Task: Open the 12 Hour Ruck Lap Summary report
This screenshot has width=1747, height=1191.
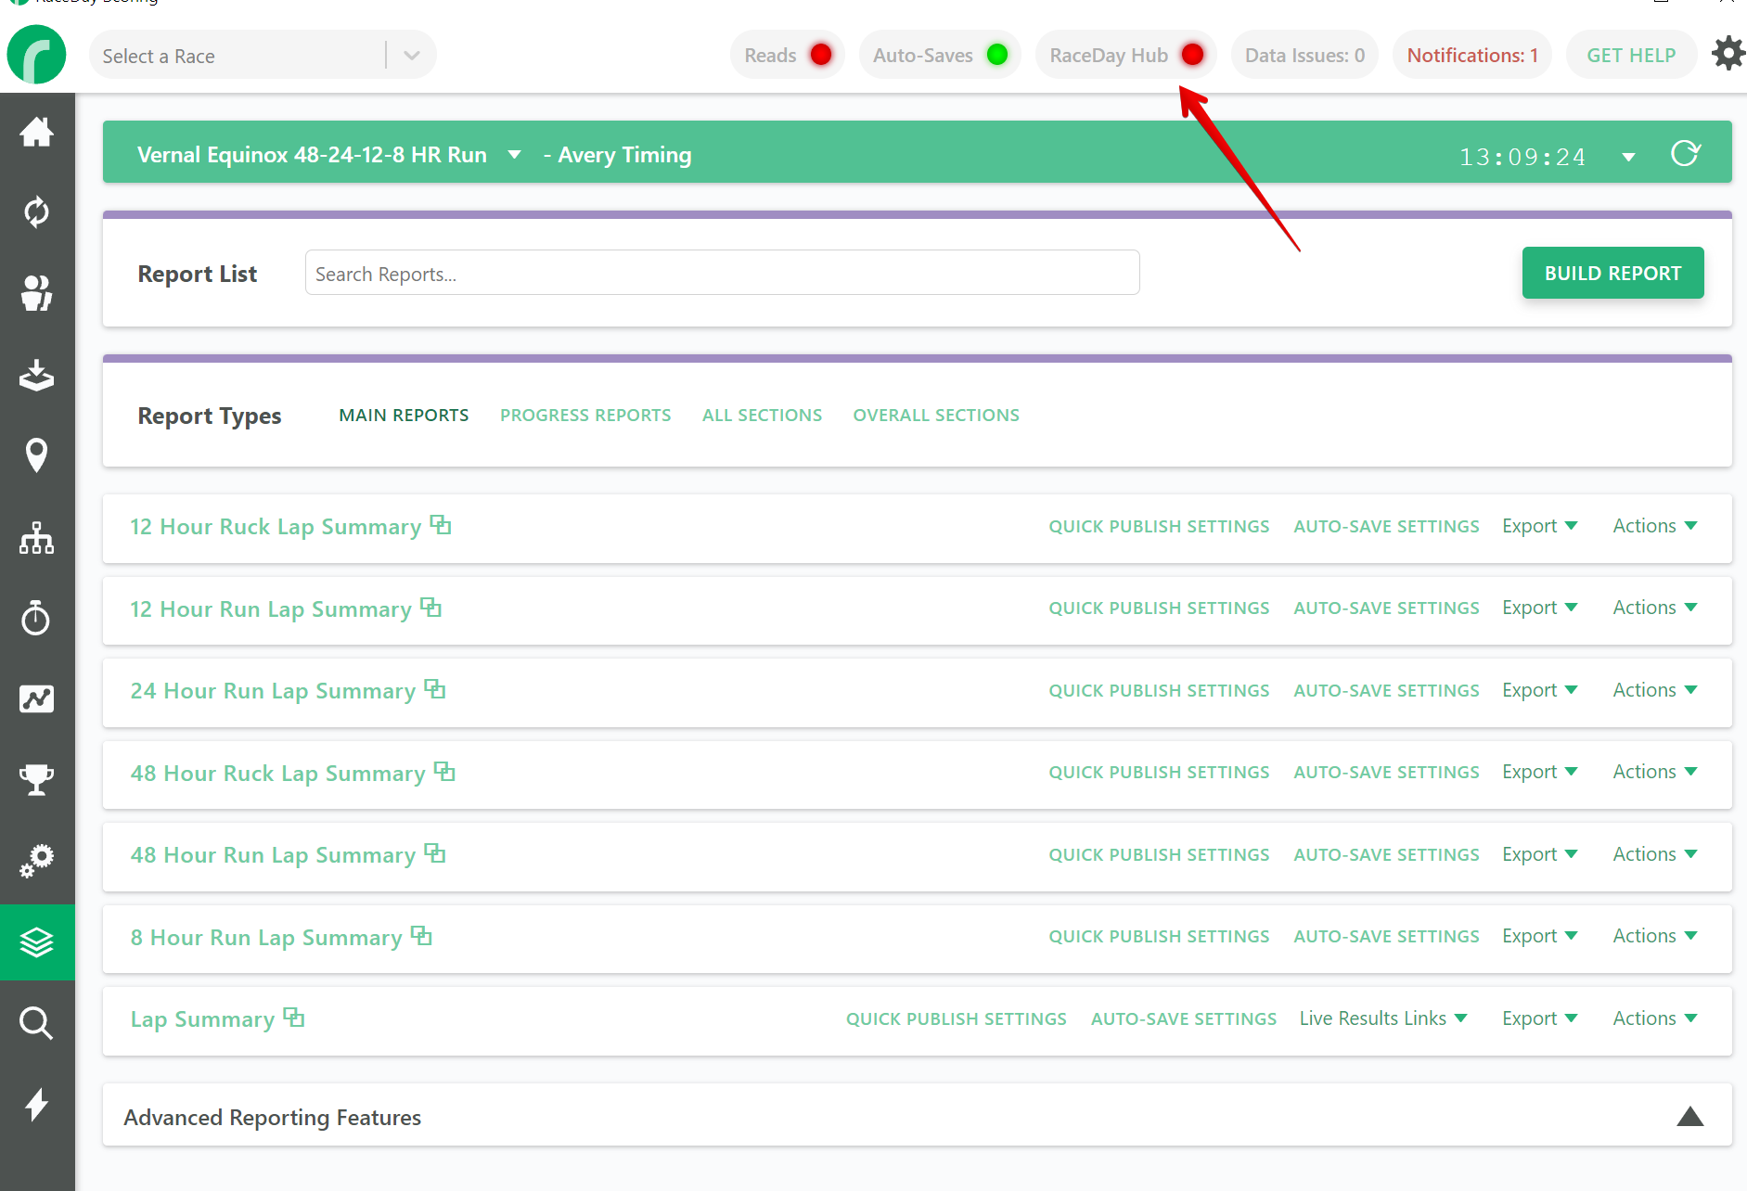Action: tap(276, 527)
